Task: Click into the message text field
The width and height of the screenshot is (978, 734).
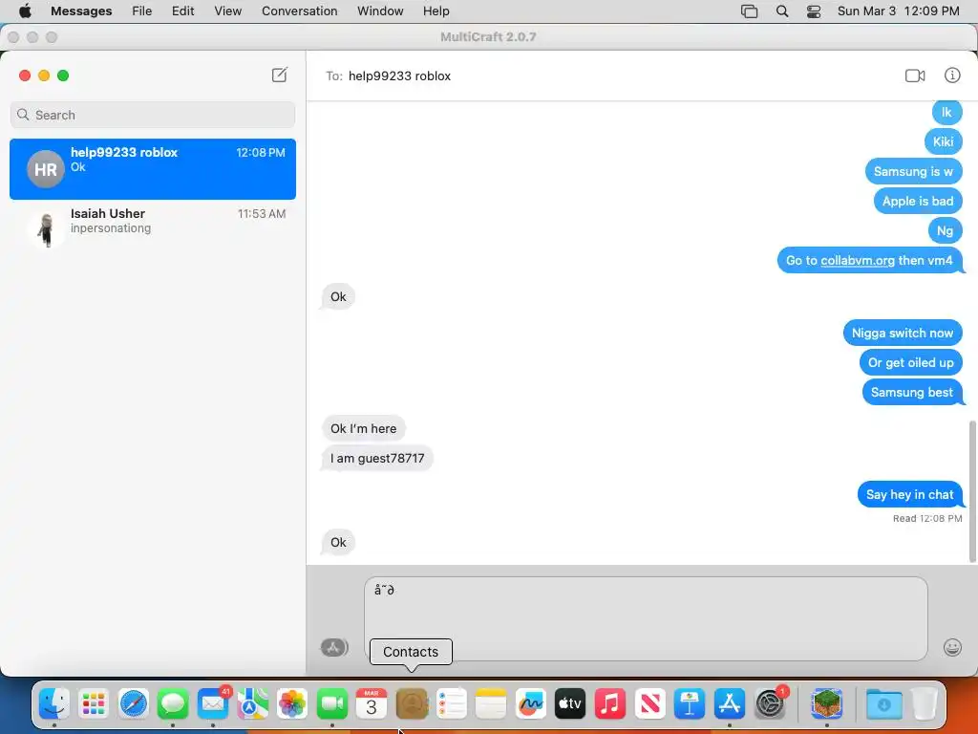Action: pyautogui.click(x=646, y=618)
